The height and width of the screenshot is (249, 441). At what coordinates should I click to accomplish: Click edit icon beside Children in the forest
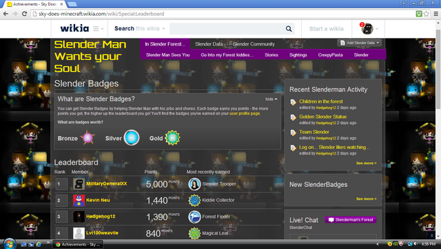pyautogui.click(x=294, y=102)
